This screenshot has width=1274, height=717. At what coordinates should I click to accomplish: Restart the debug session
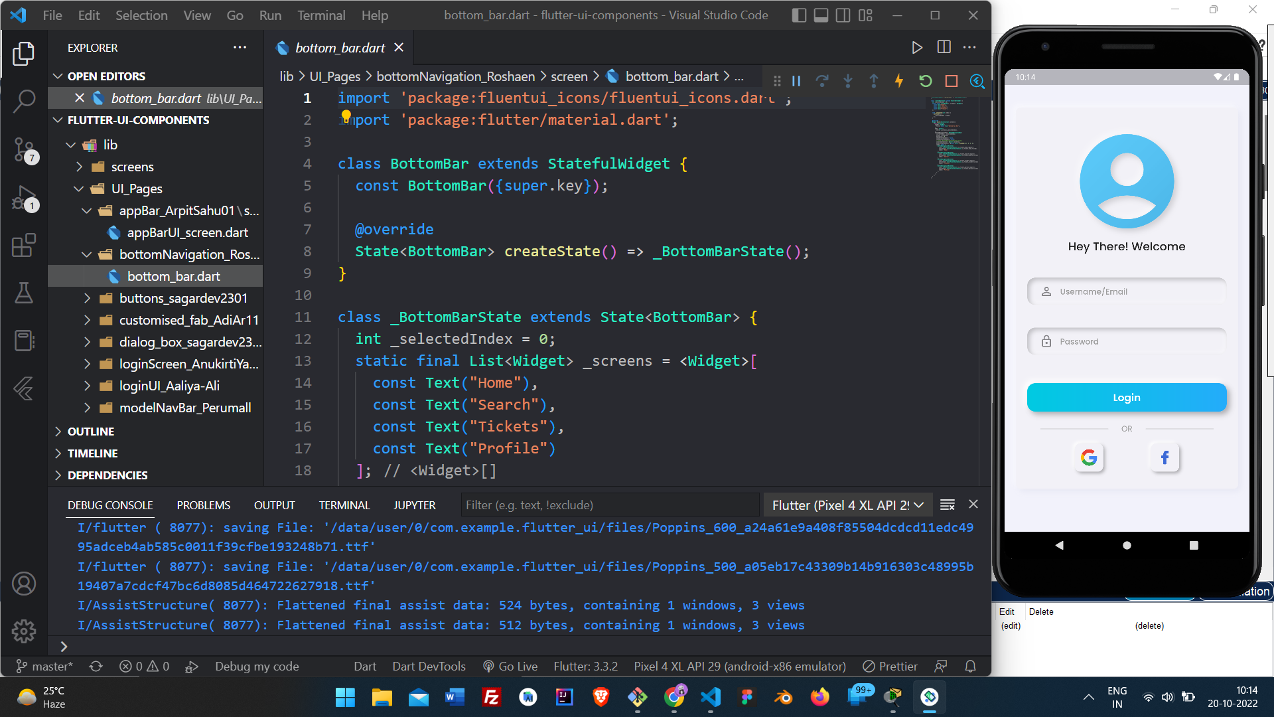926,81
